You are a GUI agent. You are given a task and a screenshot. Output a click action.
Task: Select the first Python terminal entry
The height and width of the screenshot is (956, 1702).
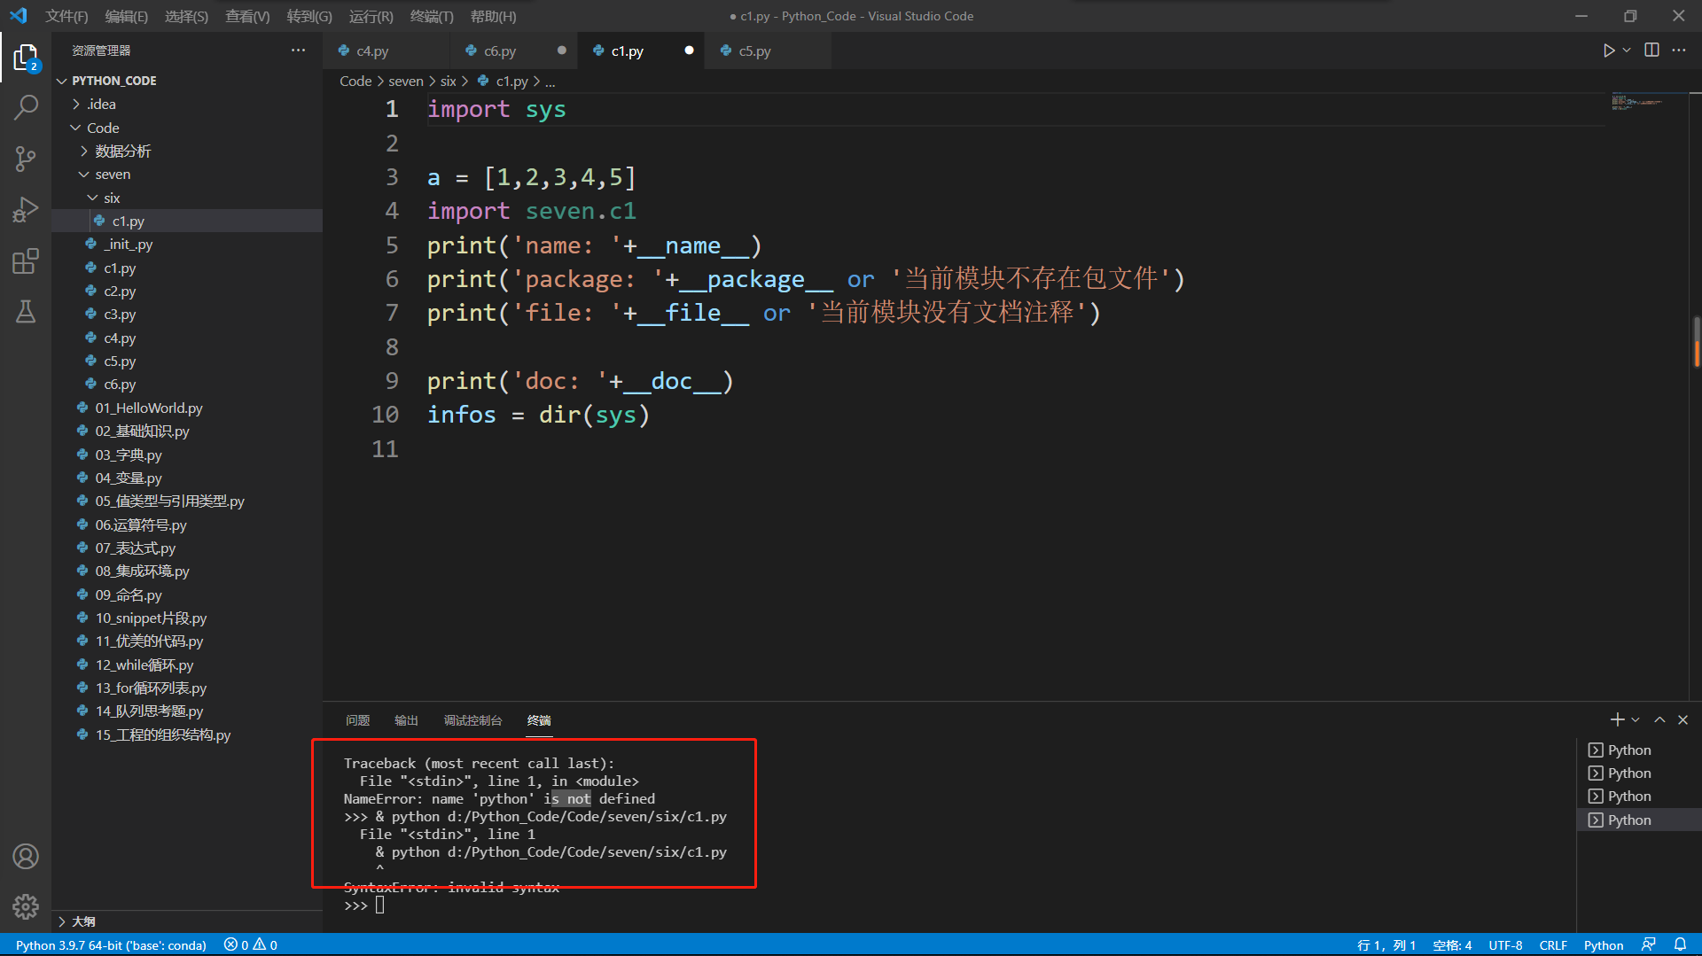pyautogui.click(x=1639, y=750)
